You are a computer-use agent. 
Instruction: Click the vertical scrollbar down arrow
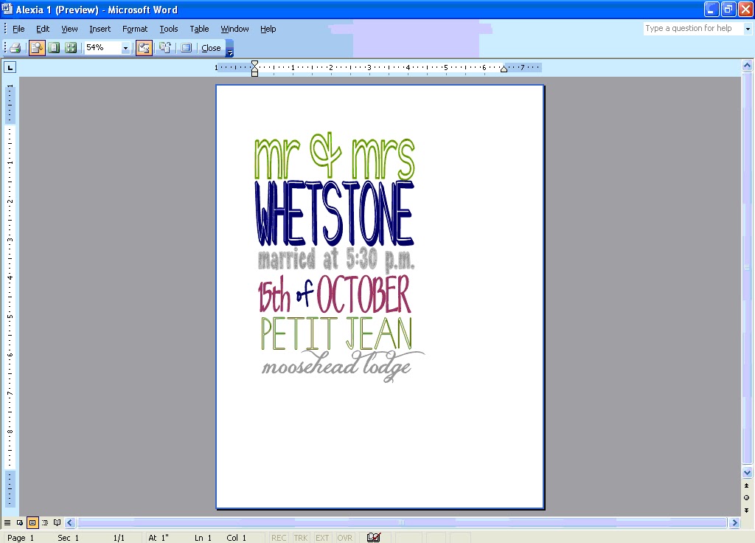tap(748, 473)
